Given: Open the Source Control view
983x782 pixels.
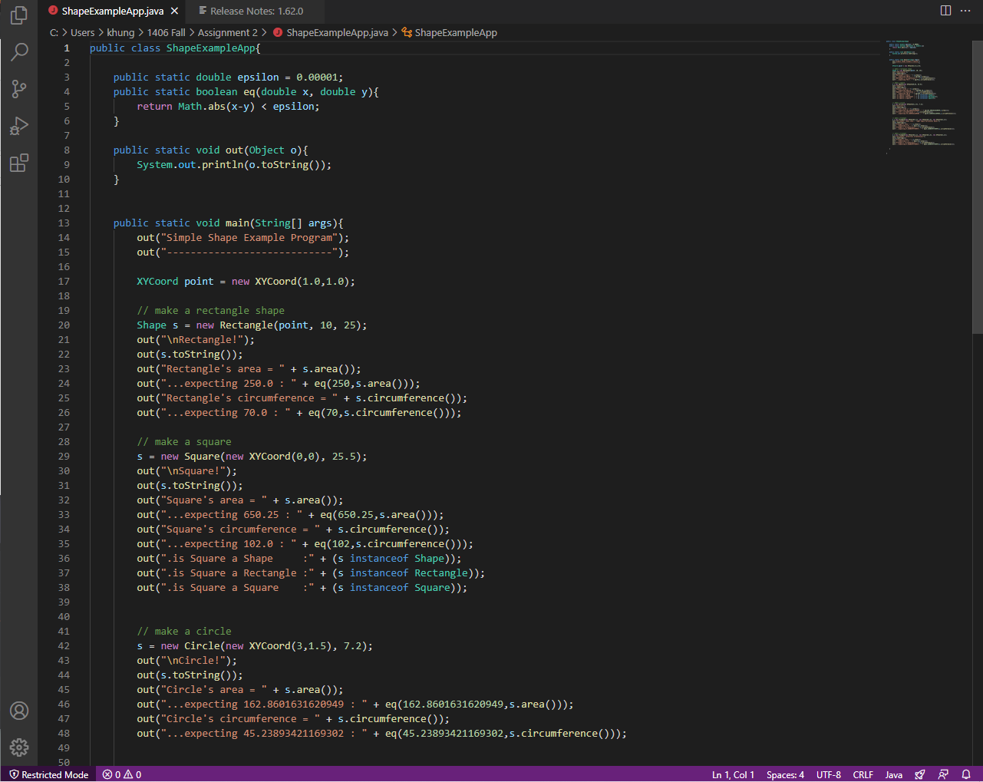Looking at the screenshot, I should pos(19,89).
